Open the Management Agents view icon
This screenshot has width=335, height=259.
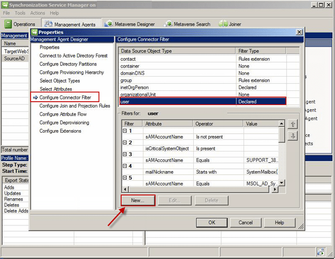pyautogui.click(x=48, y=24)
